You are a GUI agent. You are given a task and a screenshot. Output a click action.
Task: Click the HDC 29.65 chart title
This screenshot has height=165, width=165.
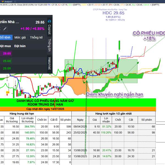113,13
